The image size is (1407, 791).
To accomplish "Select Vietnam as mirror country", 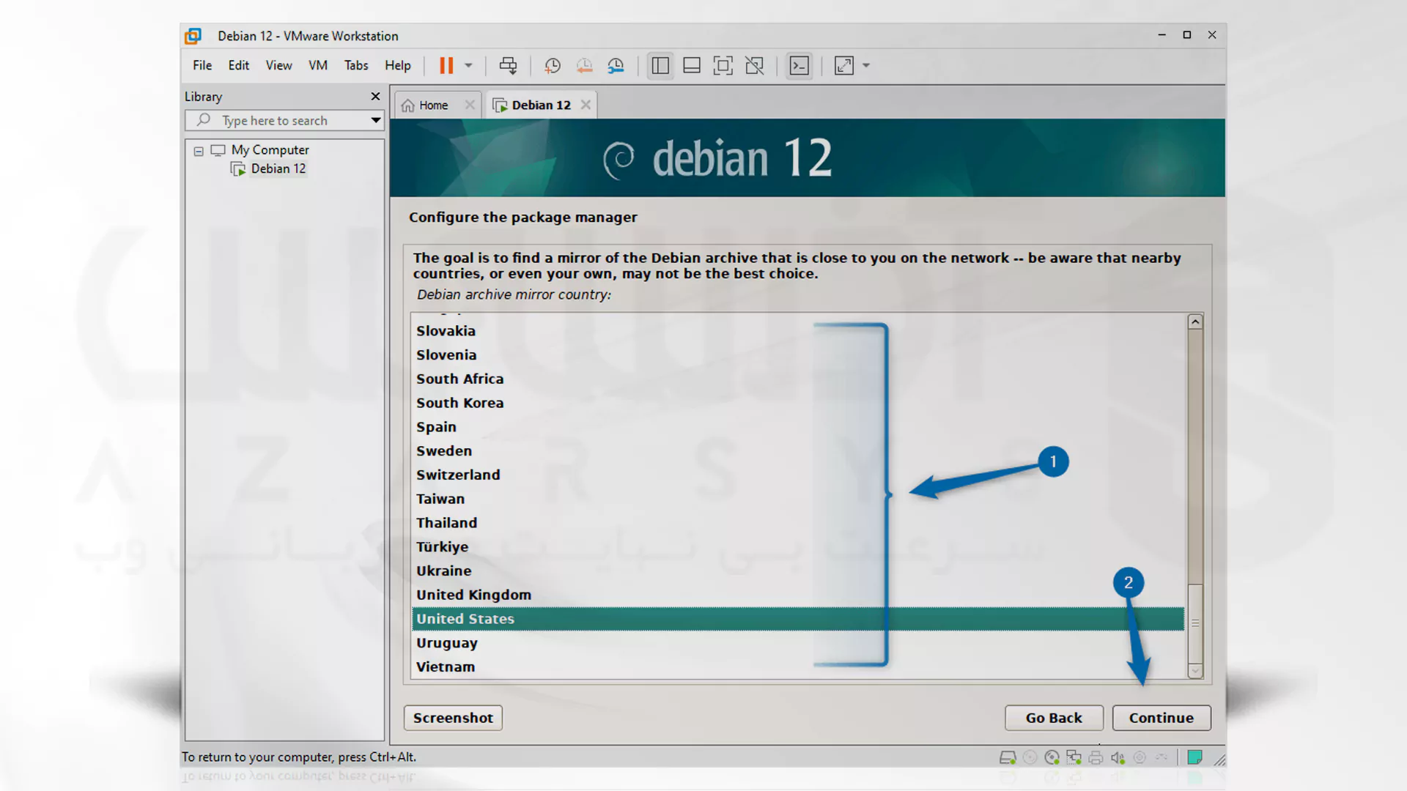I will point(797,667).
